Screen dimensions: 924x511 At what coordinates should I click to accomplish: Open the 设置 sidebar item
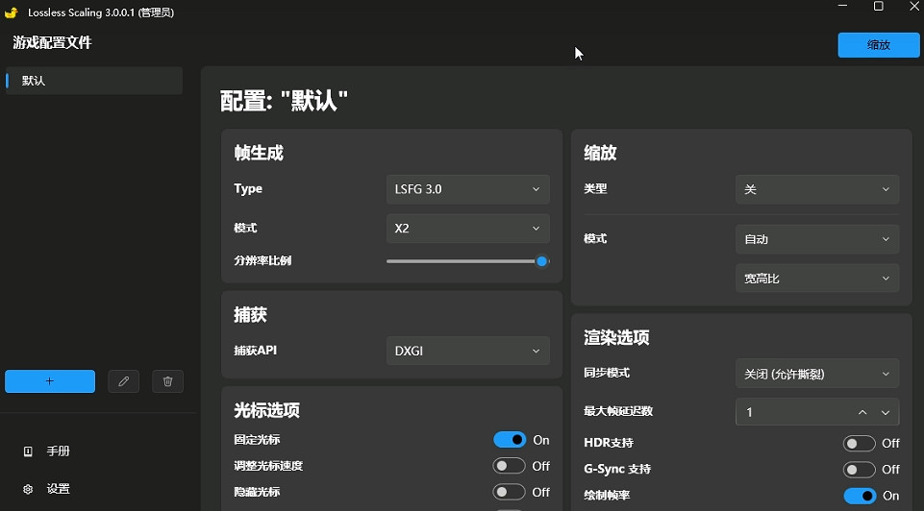point(58,489)
